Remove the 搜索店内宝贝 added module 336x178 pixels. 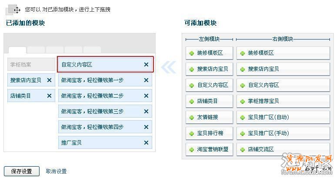pyautogui.click(x=49, y=80)
